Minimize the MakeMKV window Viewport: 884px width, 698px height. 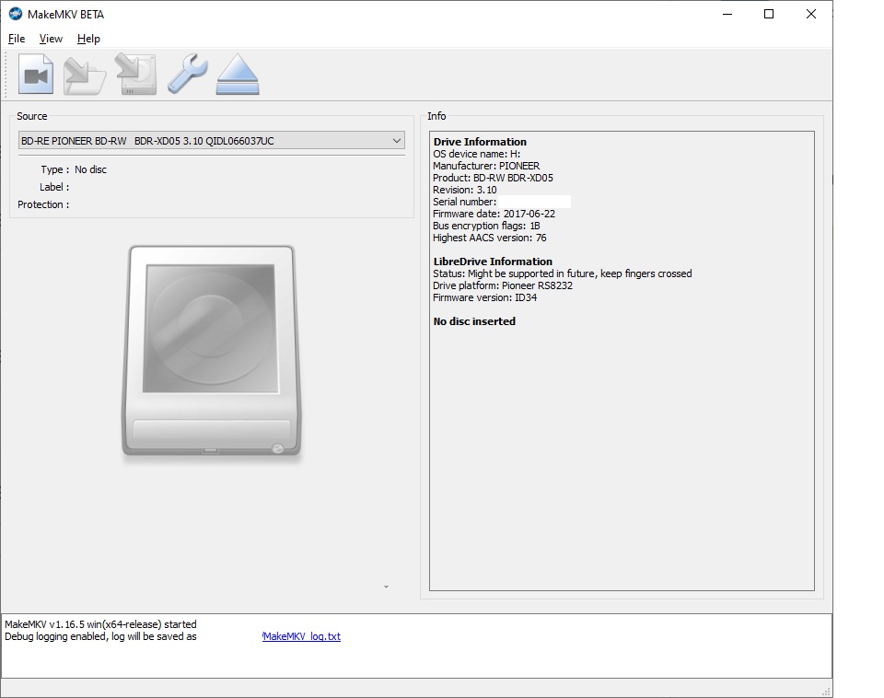pos(727,14)
